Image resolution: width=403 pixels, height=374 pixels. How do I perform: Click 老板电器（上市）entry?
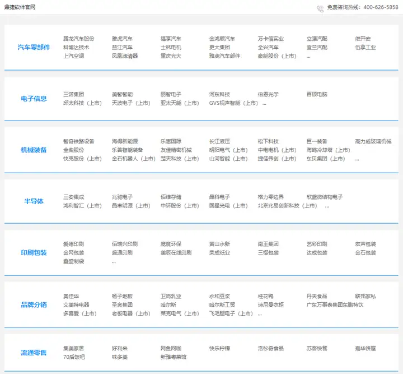(131, 313)
